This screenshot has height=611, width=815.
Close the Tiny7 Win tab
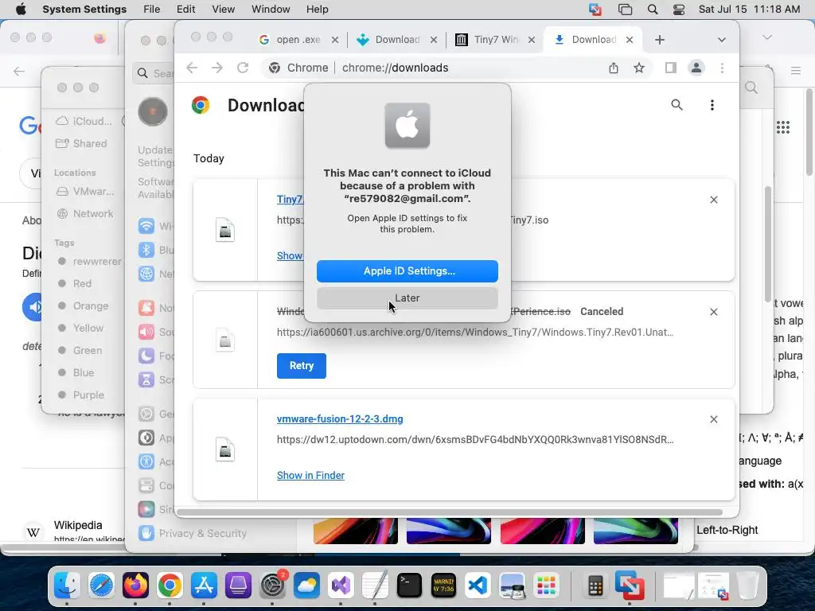tap(531, 40)
